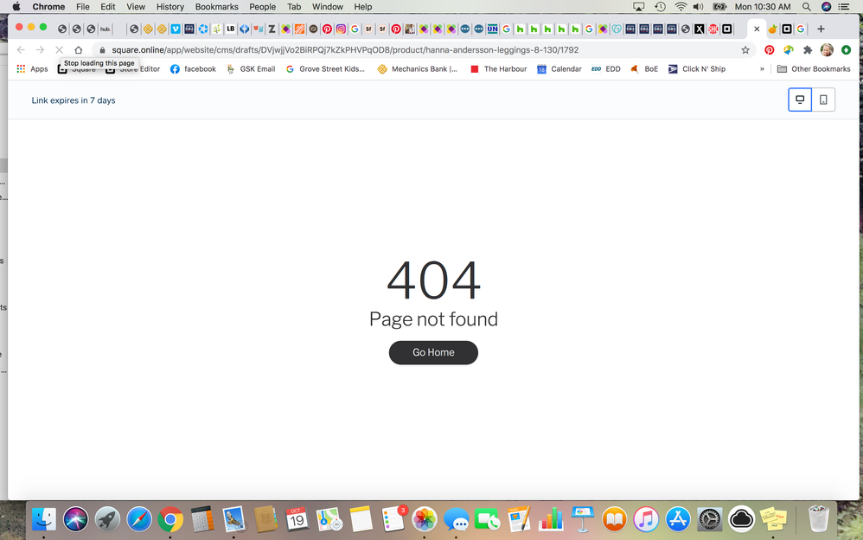Screen dimensions: 863x540
Task: Click the Pinterest extension icon
Action: [769, 50]
